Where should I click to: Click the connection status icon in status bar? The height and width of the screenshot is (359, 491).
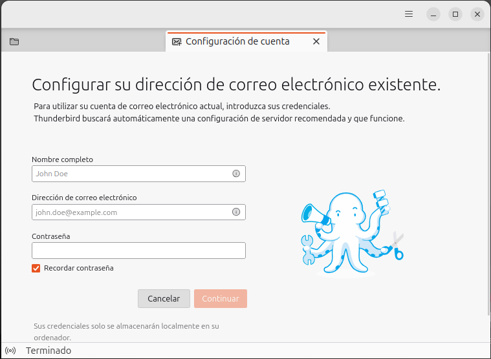tap(10, 351)
